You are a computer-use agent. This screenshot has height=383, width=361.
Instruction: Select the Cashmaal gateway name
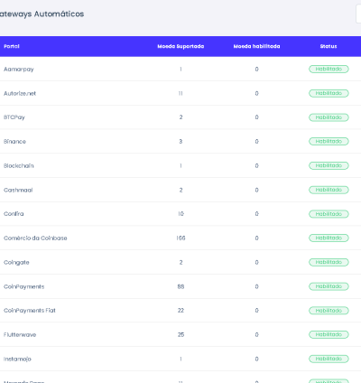tap(18, 190)
